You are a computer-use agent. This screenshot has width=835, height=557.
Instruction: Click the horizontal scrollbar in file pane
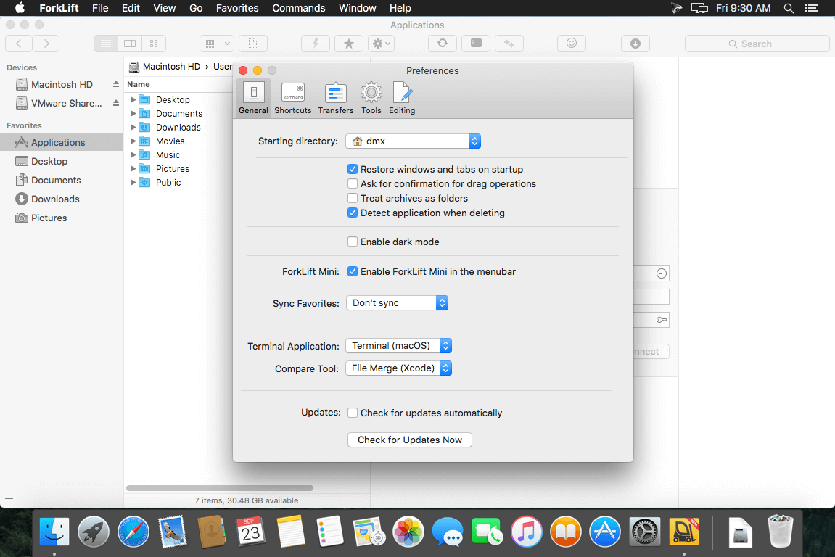coord(220,488)
